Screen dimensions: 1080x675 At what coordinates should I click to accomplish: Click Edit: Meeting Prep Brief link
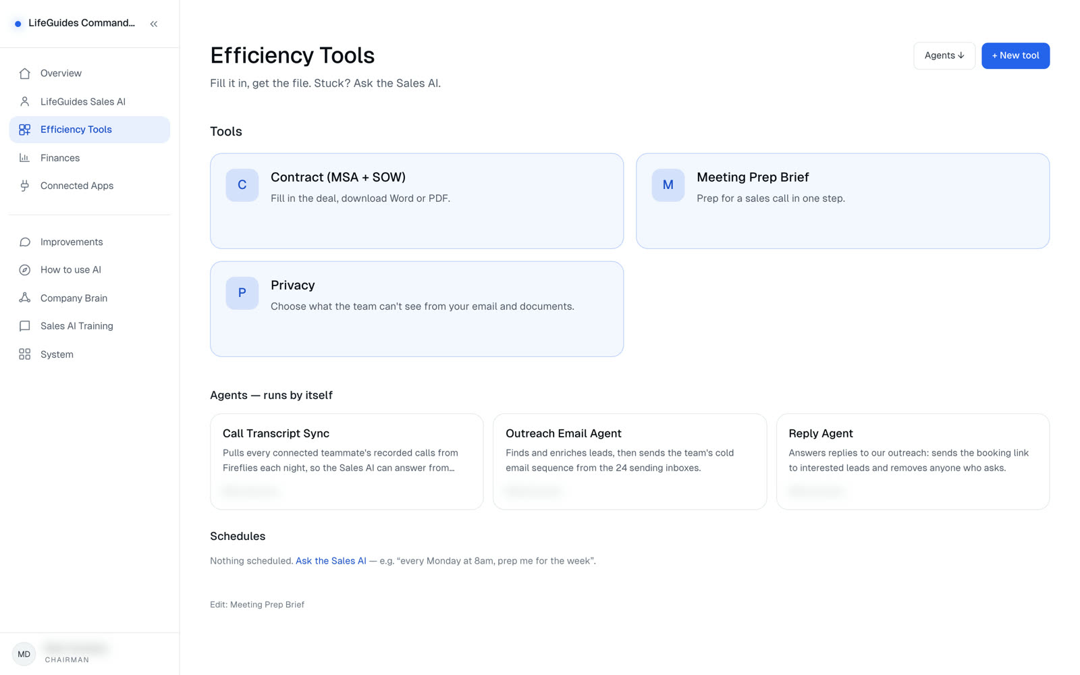(x=257, y=605)
